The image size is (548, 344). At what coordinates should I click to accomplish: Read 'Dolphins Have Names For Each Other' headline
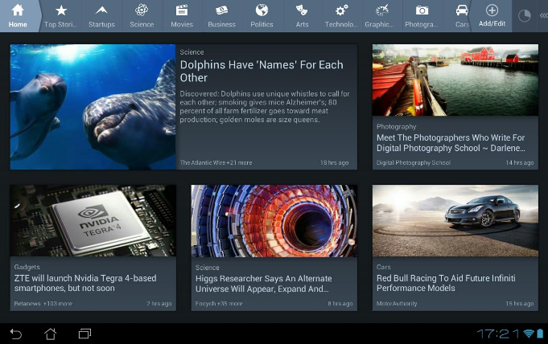point(262,72)
